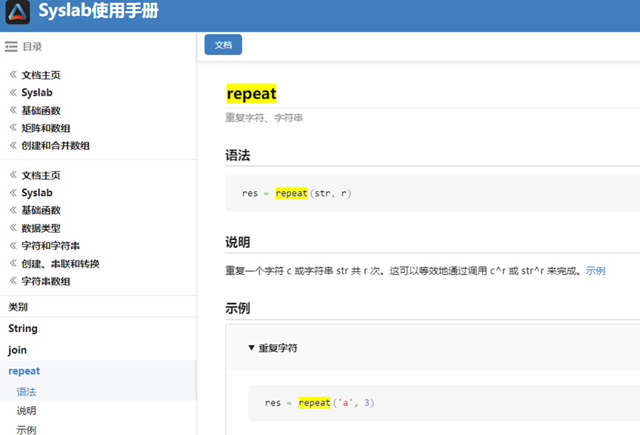Open the 文档 tab button
The height and width of the screenshot is (435, 640).
point(223,44)
